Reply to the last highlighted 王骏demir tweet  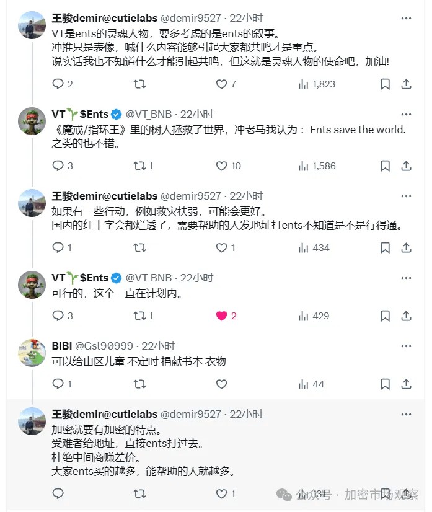pos(58,493)
